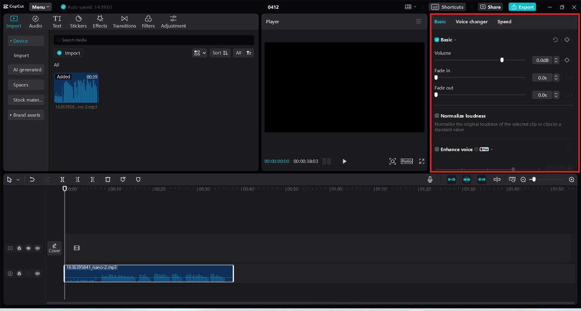
Task: Click the plain marker shield icon
Action: point(138,180)
